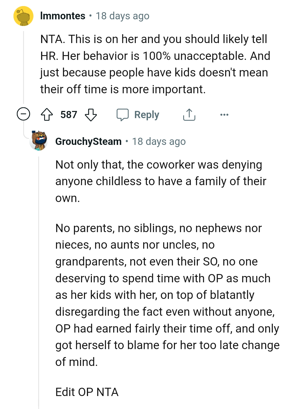This screenshot has width=298, height=409.
Task: Open GrouchySteam's profile via username
Action: pos(88,141)
